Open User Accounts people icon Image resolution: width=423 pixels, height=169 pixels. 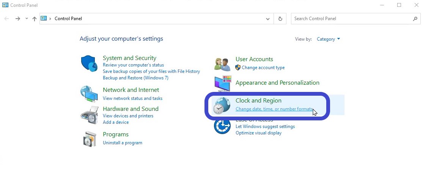pos(222,64)
